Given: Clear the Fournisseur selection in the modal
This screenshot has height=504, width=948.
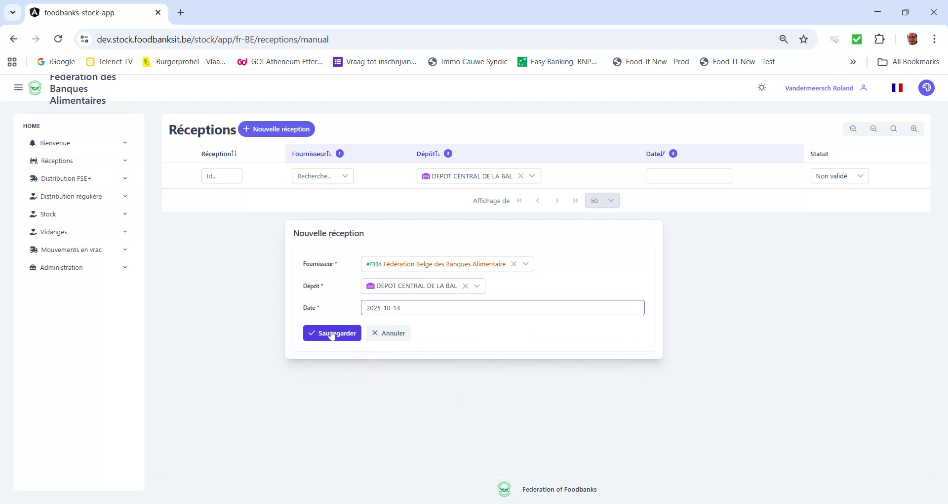Looking at the screenshot, I should pos(514,263).
